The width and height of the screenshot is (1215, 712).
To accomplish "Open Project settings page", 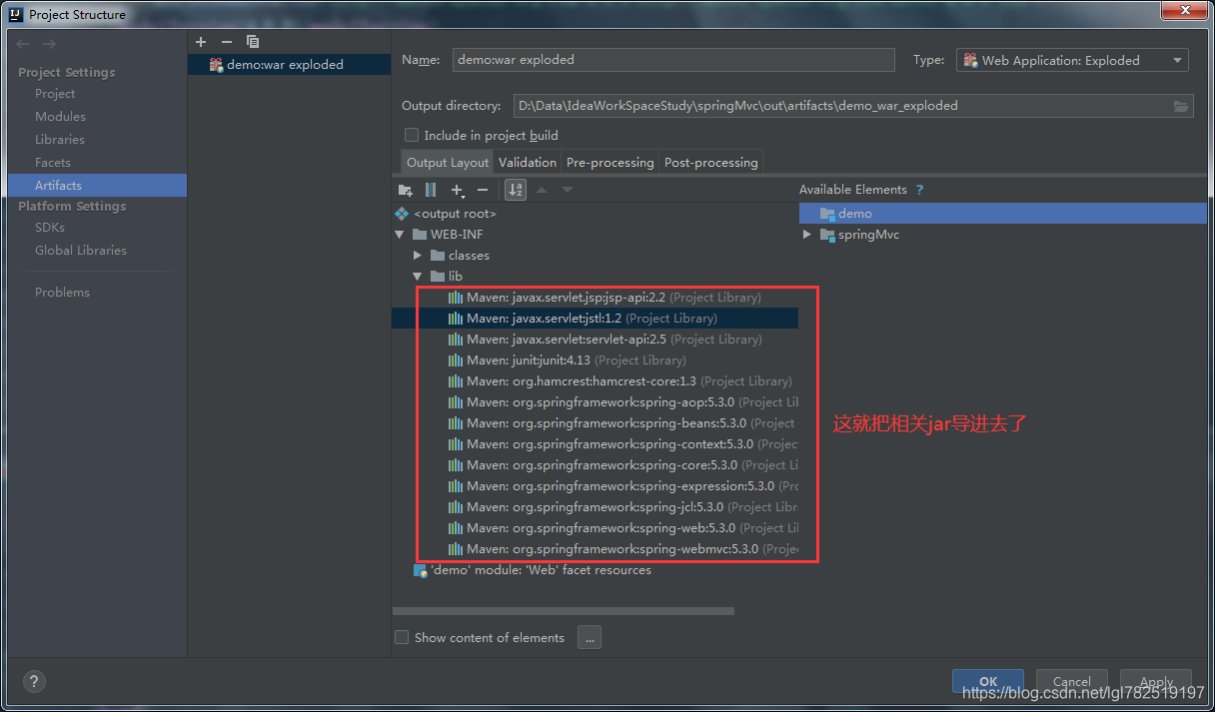I will tap(55, 94).
